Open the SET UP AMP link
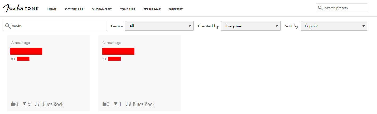This screenshot has width=377, height=114. pos(152,9)
